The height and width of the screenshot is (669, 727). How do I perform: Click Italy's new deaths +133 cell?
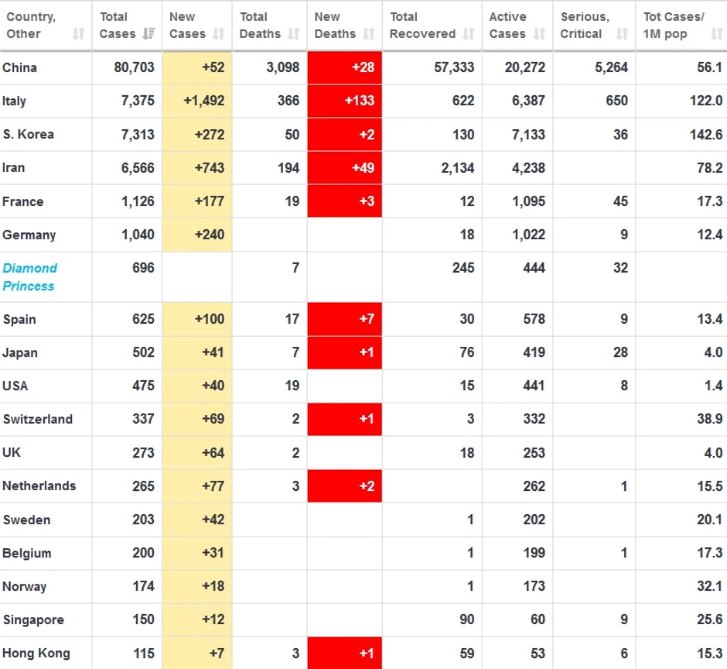pyautogui.click(x=345, y=101)
